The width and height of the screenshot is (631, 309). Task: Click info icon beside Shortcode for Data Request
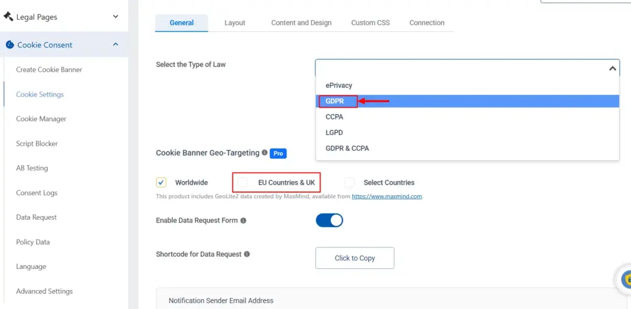(x=246, y=254)
